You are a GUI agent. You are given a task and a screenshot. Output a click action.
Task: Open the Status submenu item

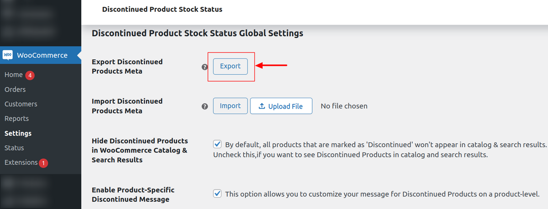14,148
